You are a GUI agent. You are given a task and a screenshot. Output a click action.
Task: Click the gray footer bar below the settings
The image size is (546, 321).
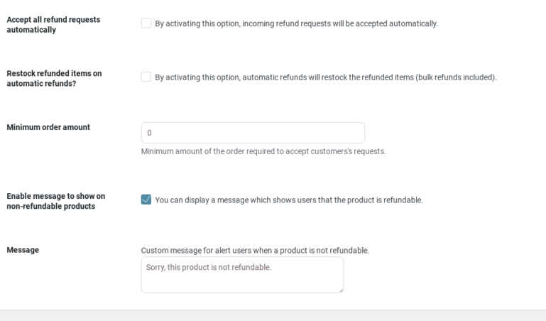[273, 315]
